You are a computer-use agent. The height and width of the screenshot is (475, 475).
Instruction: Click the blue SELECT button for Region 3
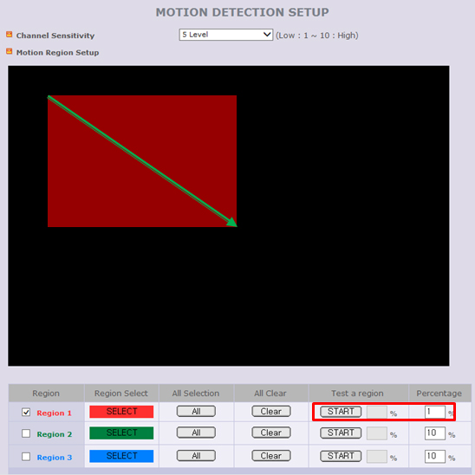coord(121,456)
